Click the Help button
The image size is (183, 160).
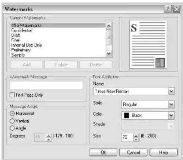(x=164, y=152)
